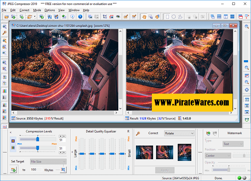This screenshot has height=181, width=251.
Task: Open the Mode menu
Action: 37,10
